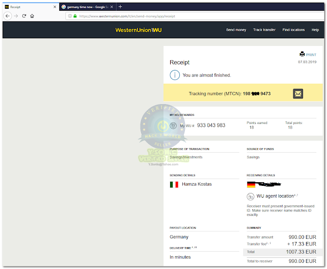Click the Savings/Investments purpose text
Screen dimensions: 327x269
click(x=186, y=157)
